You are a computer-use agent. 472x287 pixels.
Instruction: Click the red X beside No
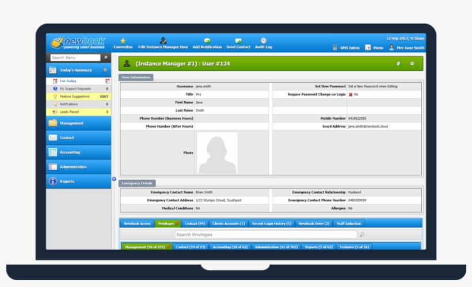[351, 94]
